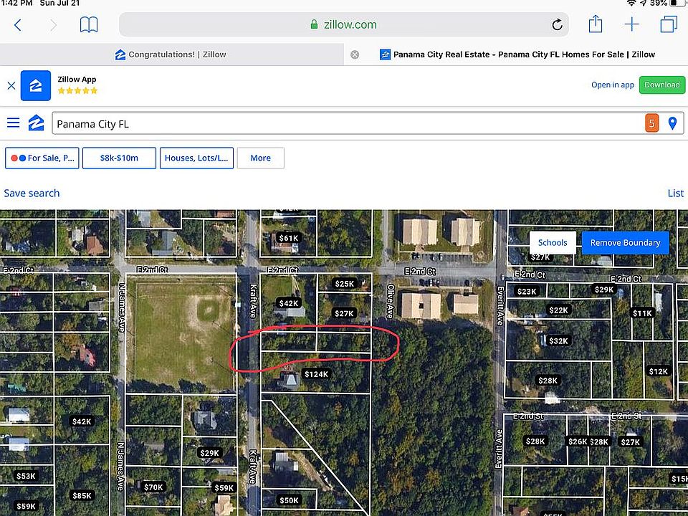Open the Houses, Lots/L... home type filter
Screen dimensions: 688x516
[x=196, y=158]
